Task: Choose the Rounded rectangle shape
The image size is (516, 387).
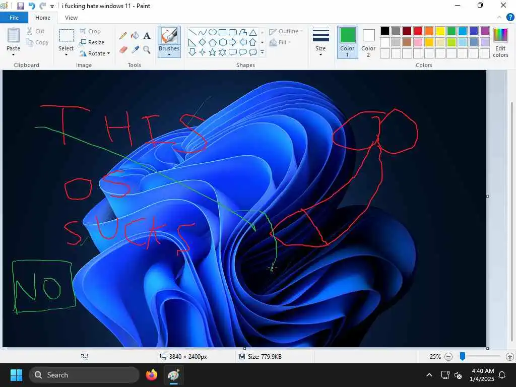Action: click(x=233, y=32)
